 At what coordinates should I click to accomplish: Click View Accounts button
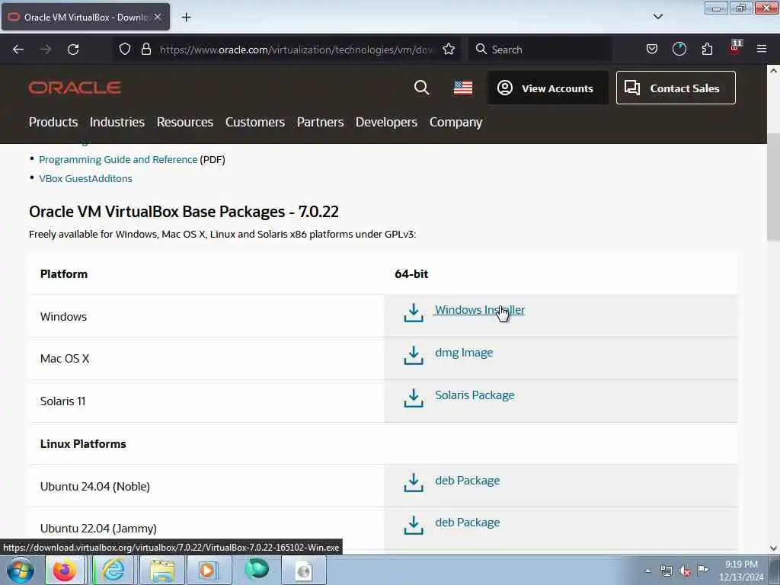tap(548, 88)
